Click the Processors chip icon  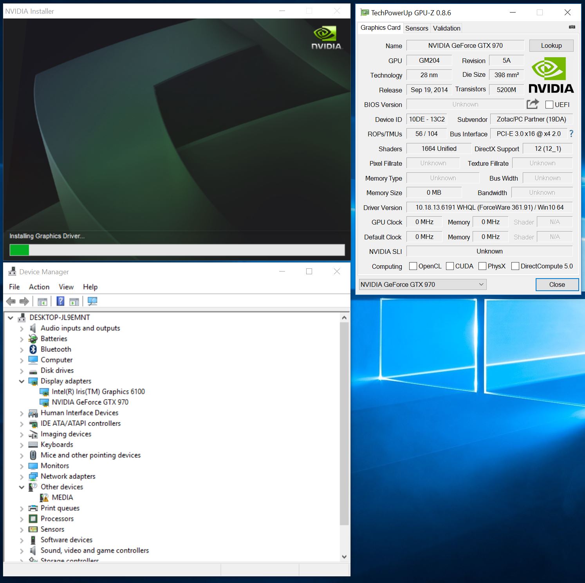(33, 519)
